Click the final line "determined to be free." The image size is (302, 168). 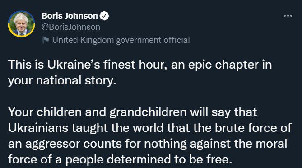[120, 160]
